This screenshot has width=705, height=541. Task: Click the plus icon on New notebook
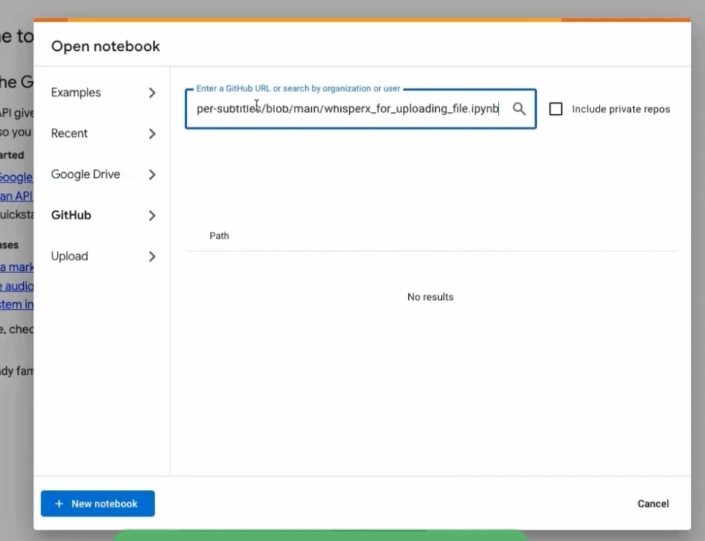click(x=59, y=504)
